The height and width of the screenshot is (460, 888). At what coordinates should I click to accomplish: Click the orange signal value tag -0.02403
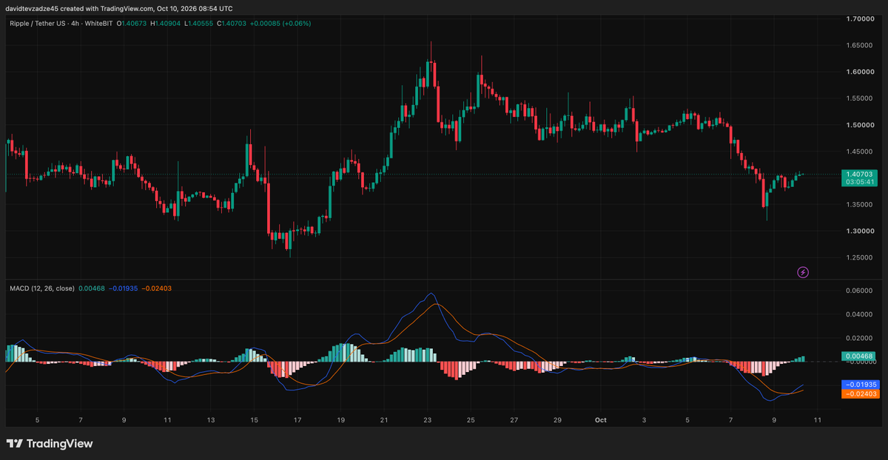tap(861, 394)
